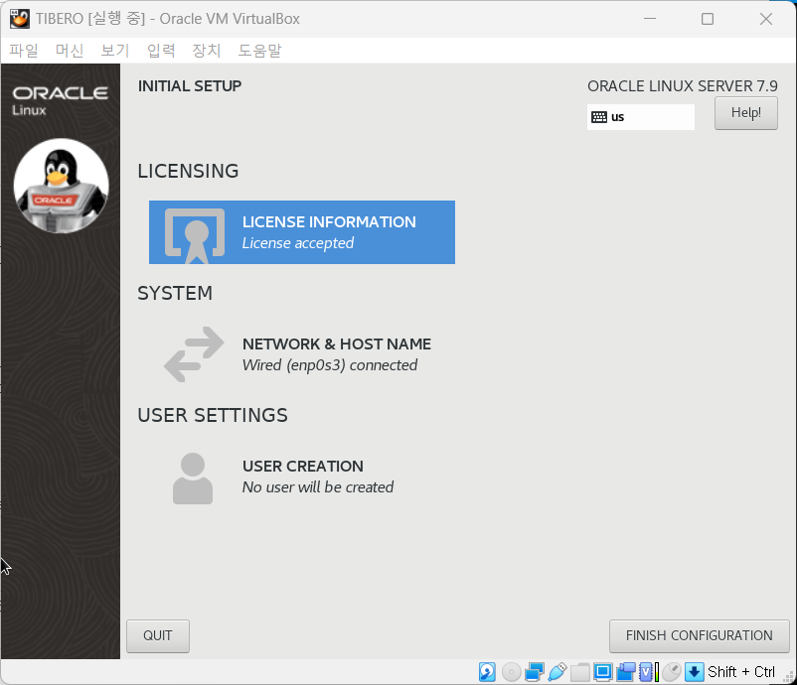Click the host key down-arrow icon
This screenshot has height=685, width=797.
[694, 672]
